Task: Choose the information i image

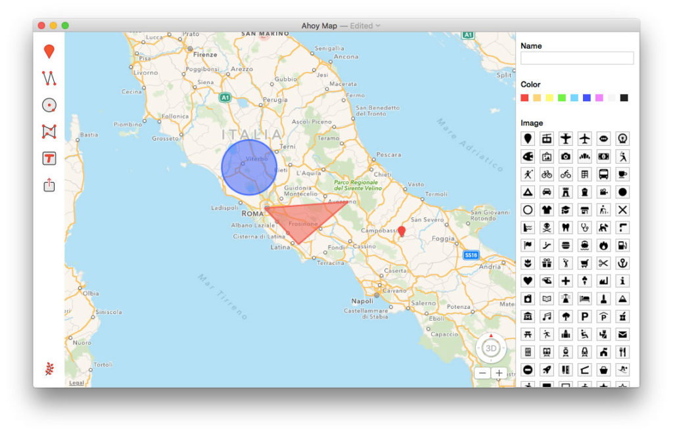Action: point(622,281)
